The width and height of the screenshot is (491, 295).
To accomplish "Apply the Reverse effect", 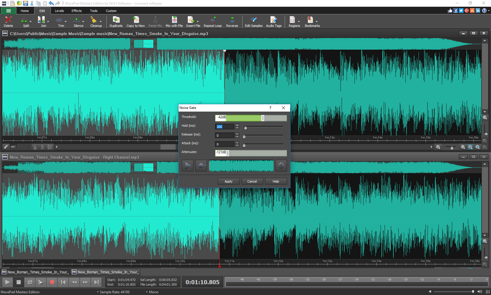I will click(232, 21).
